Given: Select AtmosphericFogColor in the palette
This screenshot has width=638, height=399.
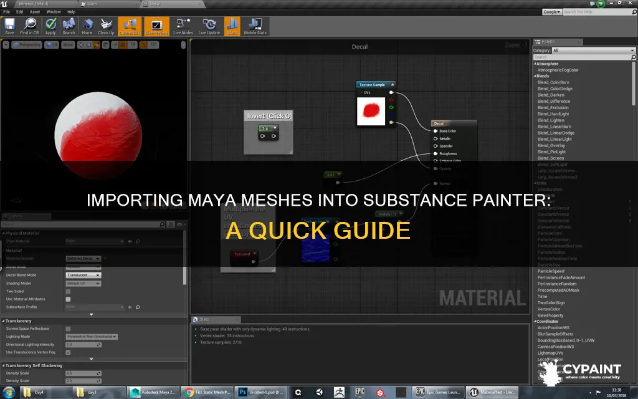Looking at the screenshot, I should [558, 70].
